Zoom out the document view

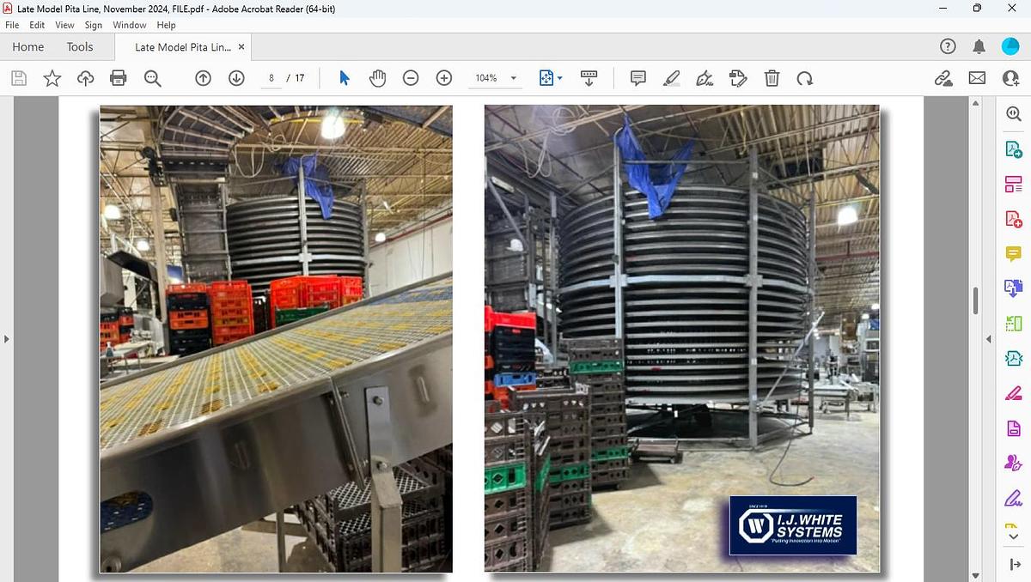pyautogui.click(x=411, y=78)
